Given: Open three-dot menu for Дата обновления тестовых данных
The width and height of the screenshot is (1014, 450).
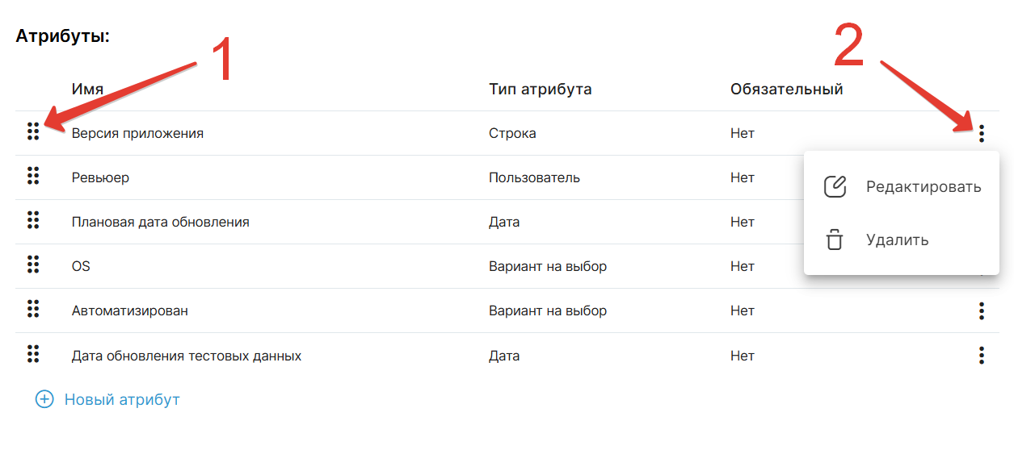Looking at the screenshot, I should tap(982, 355).
